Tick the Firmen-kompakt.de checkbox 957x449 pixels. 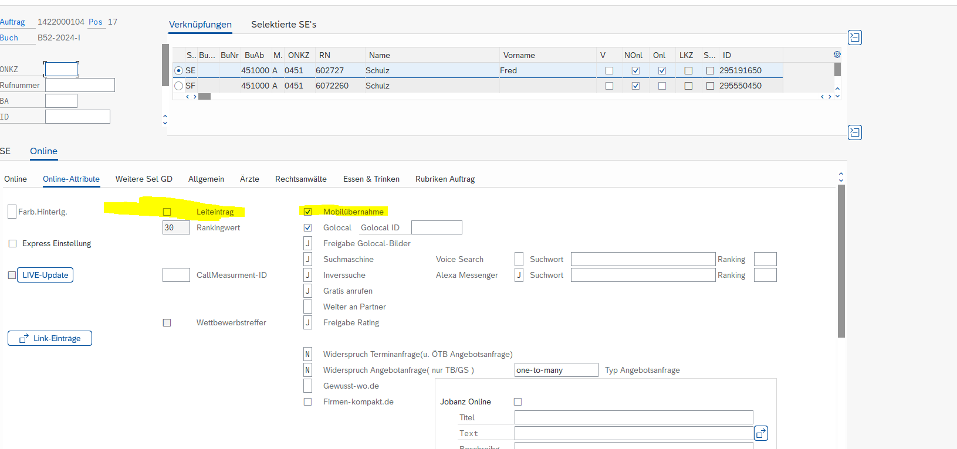[307, 402]
